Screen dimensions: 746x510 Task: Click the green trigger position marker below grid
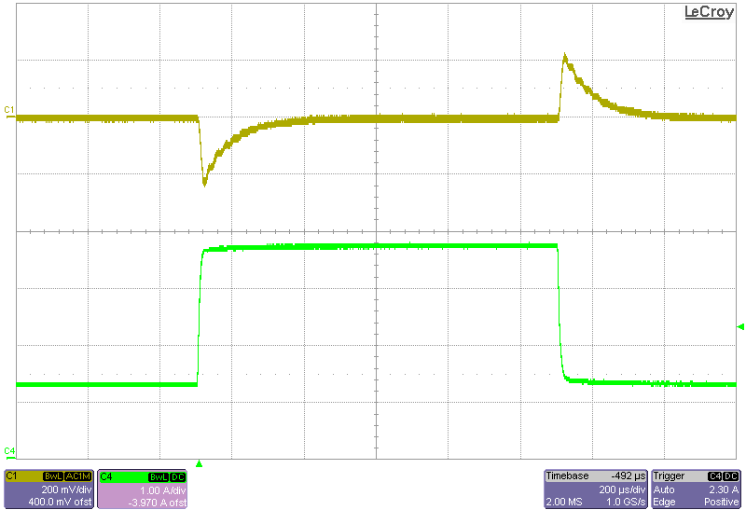click(200, 463)
